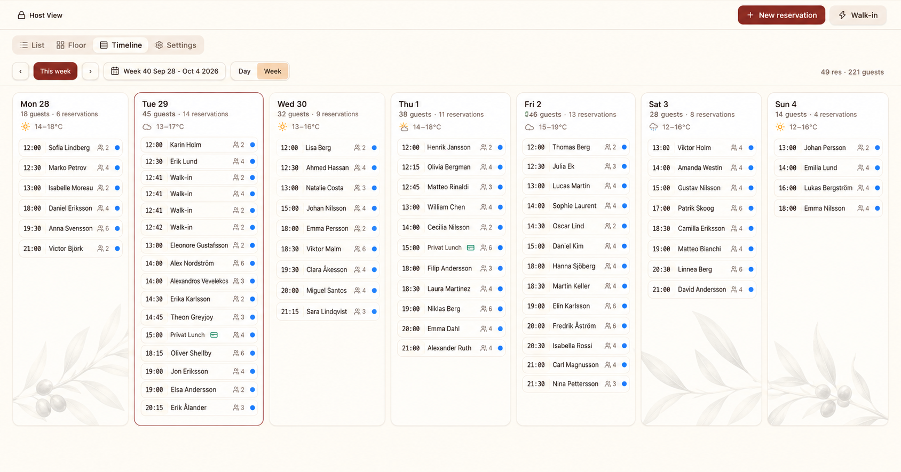
Task: Open the Week 40 date picker
Action: pyautogui.click(x=164, y=71)
